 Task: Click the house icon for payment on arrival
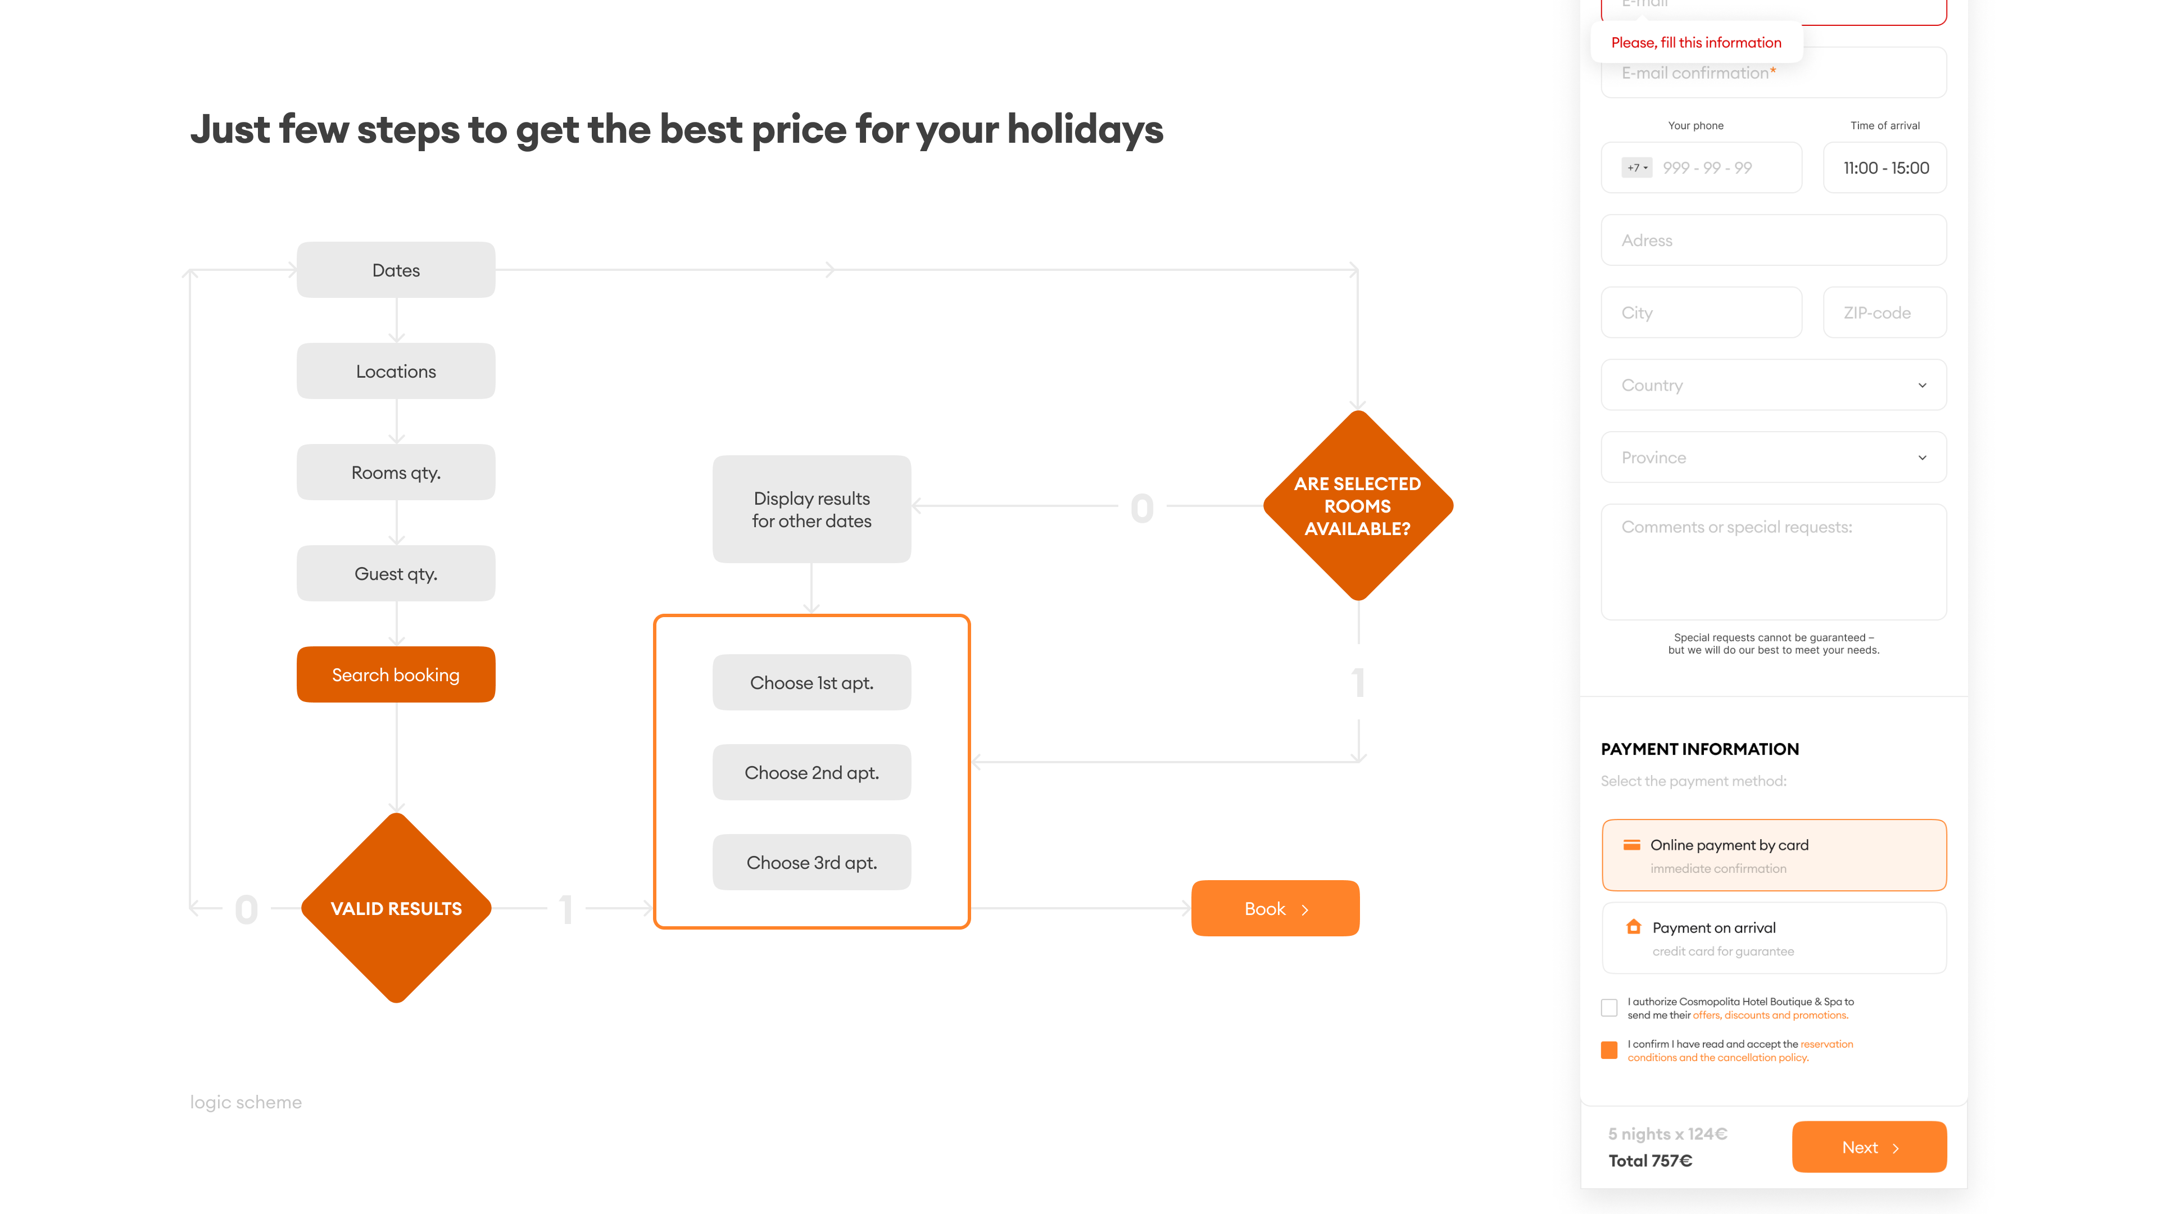click(1633, 927)
